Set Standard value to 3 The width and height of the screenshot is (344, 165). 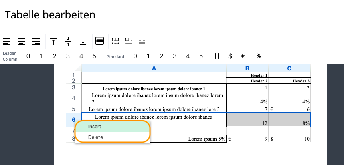pyautogui.click(x=175, y=56)
